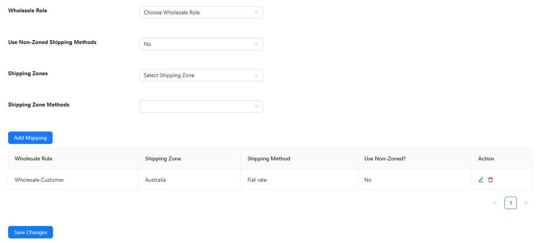537x243 pixels.
Task: Click the Action column header
Action: point(486,159)
